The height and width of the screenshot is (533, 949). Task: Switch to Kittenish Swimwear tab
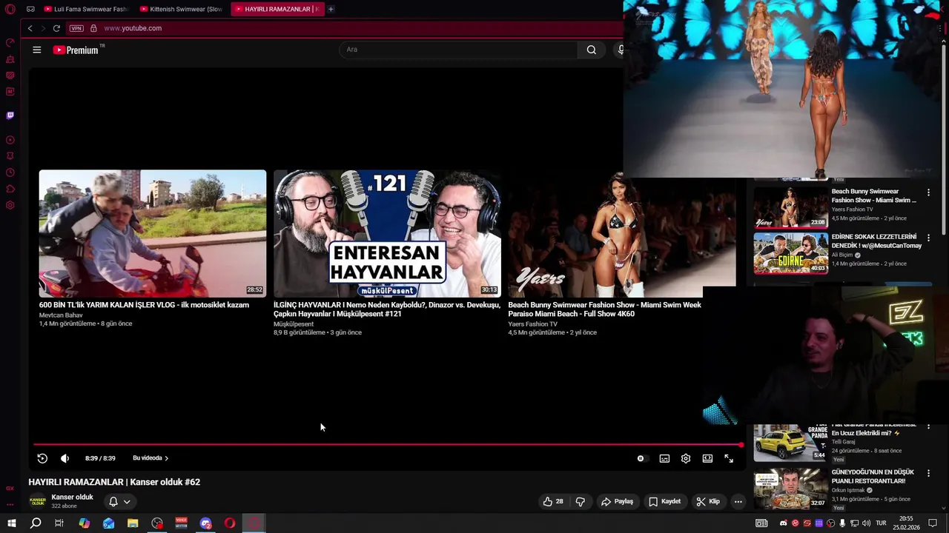click(x=181, y=9)
